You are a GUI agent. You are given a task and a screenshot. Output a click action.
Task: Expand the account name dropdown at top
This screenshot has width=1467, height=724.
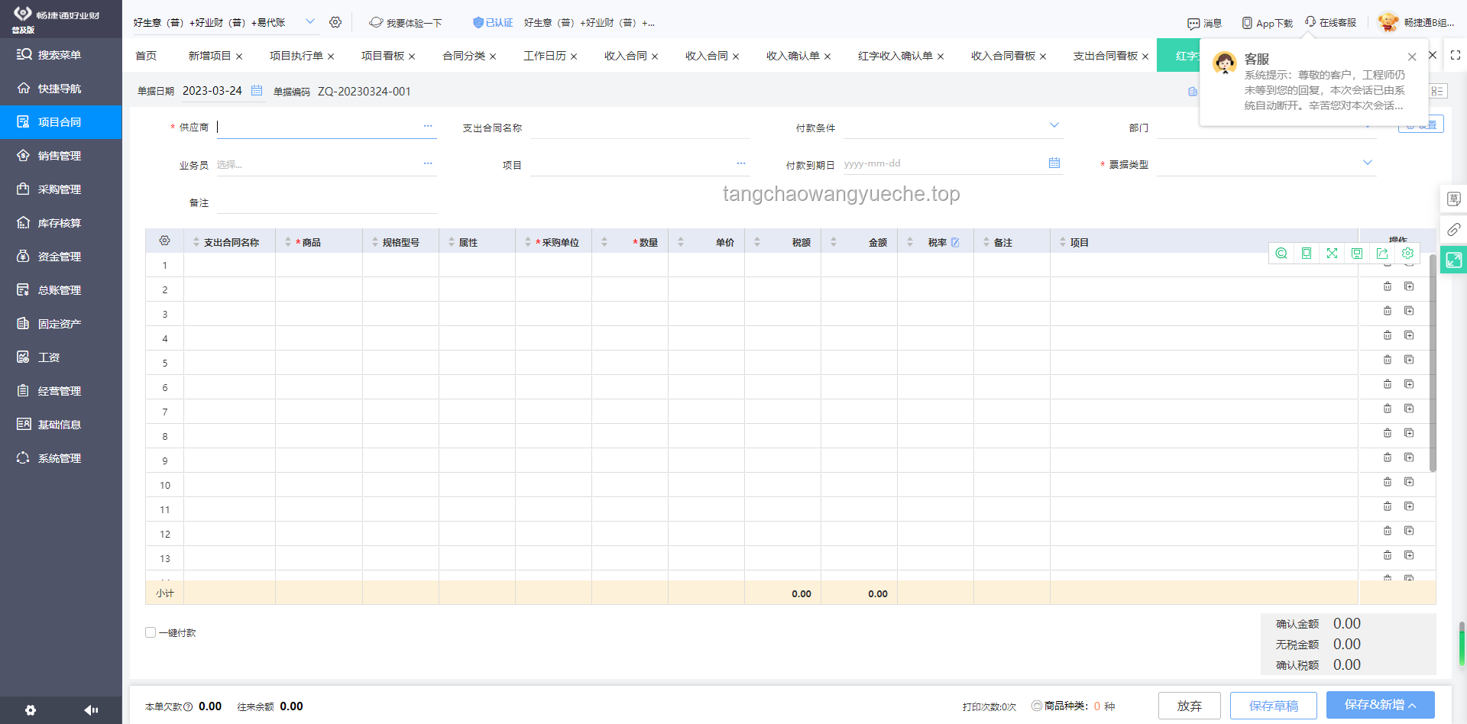(x=309, y=21)
